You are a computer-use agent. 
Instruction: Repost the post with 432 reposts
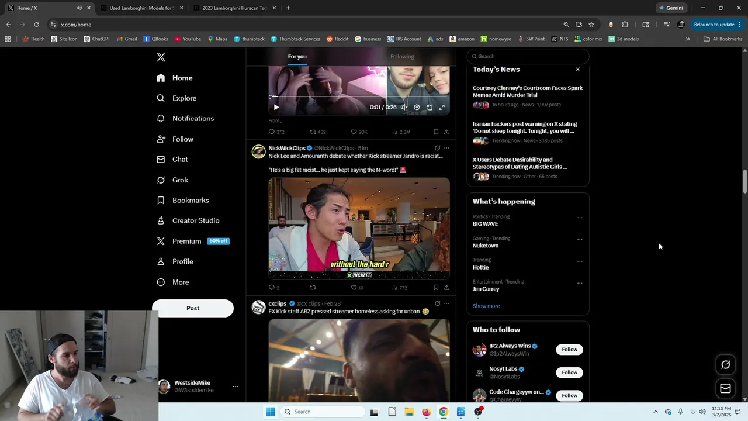pyautogui.click(x=317, y=132)
